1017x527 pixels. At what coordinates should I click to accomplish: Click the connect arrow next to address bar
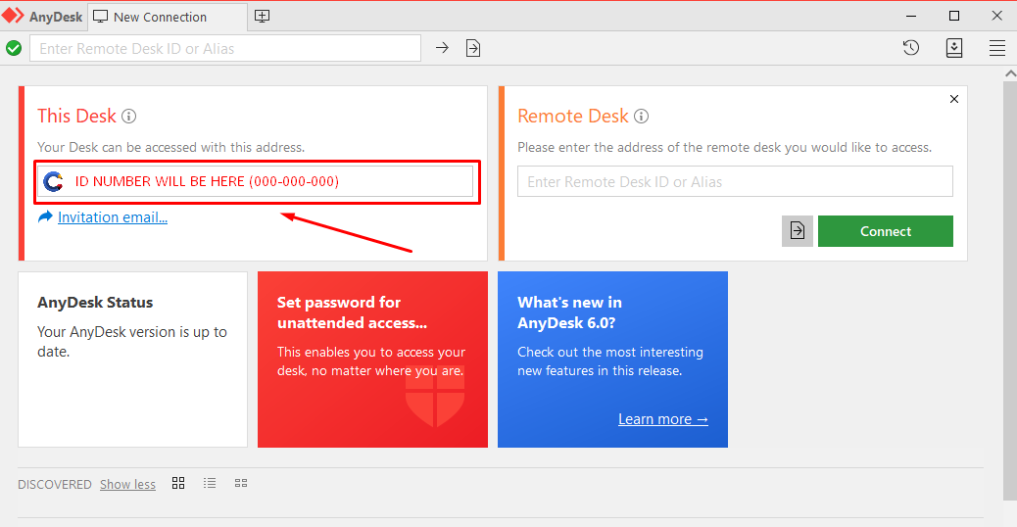(442, 48)
